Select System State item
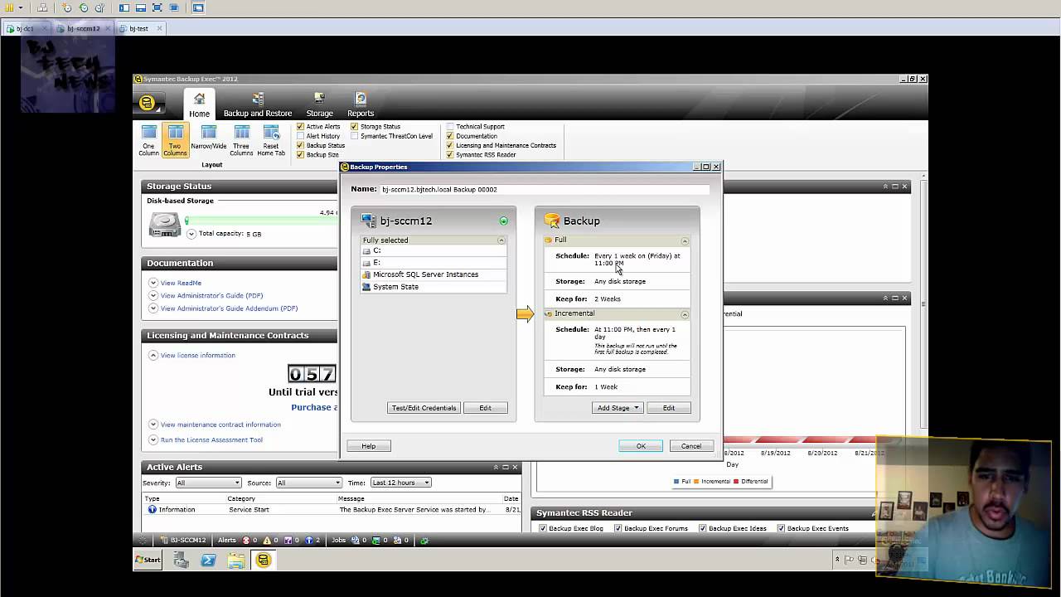 point(434,287)
